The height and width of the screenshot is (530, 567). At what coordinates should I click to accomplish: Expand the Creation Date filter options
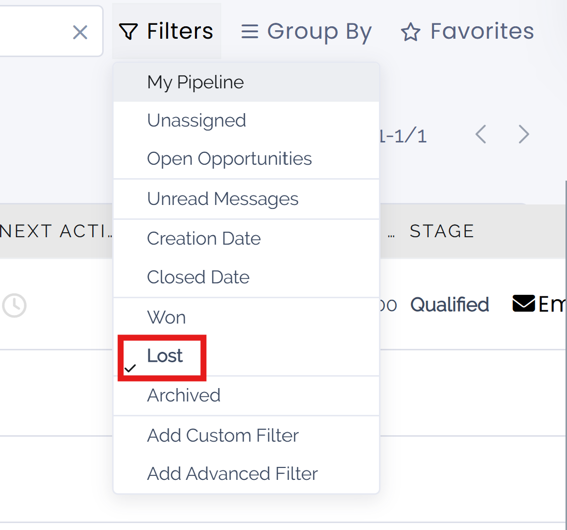(204, 238)
